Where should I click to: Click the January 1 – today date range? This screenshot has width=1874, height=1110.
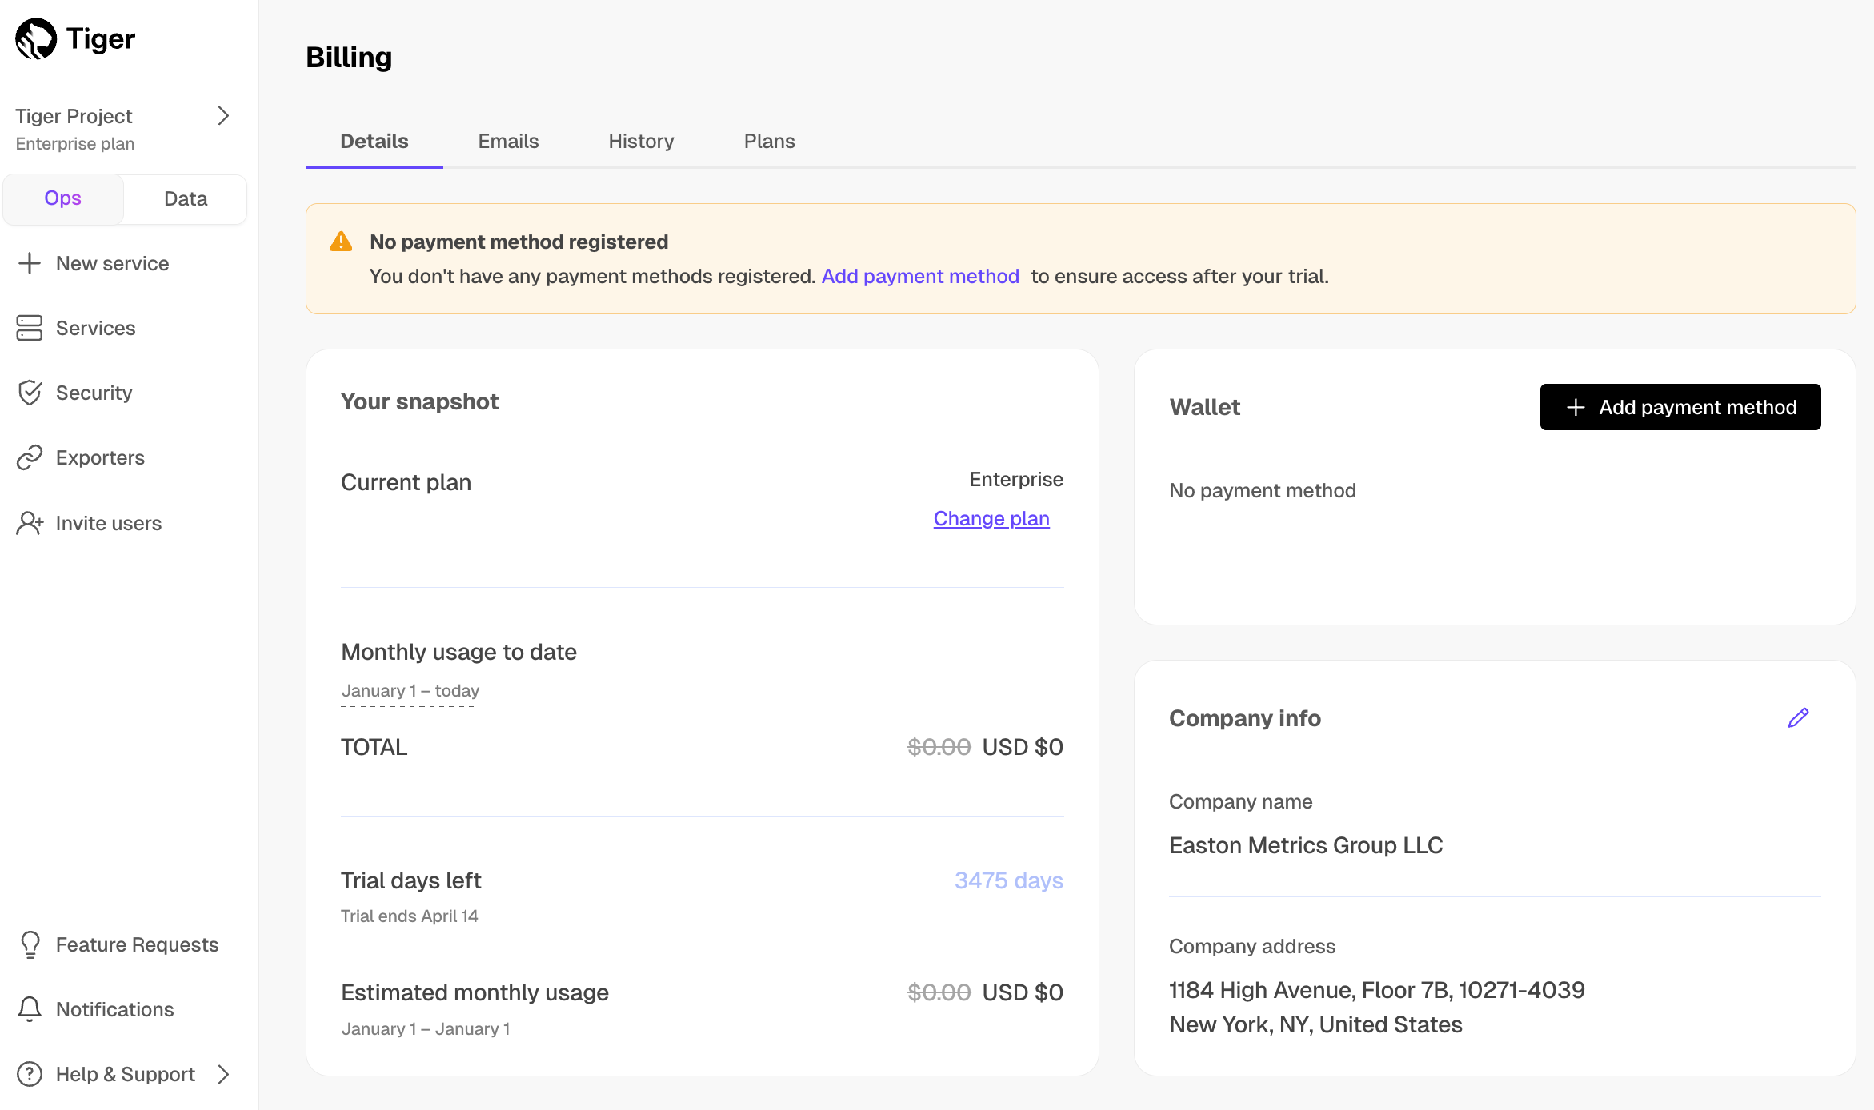coord(410,691)
